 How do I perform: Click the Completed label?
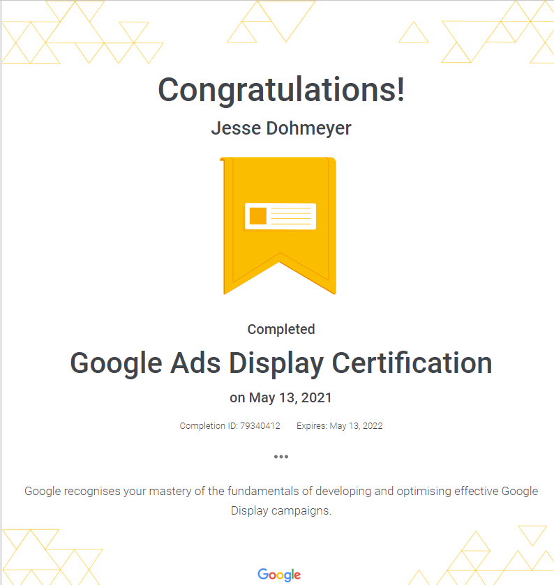280,329
